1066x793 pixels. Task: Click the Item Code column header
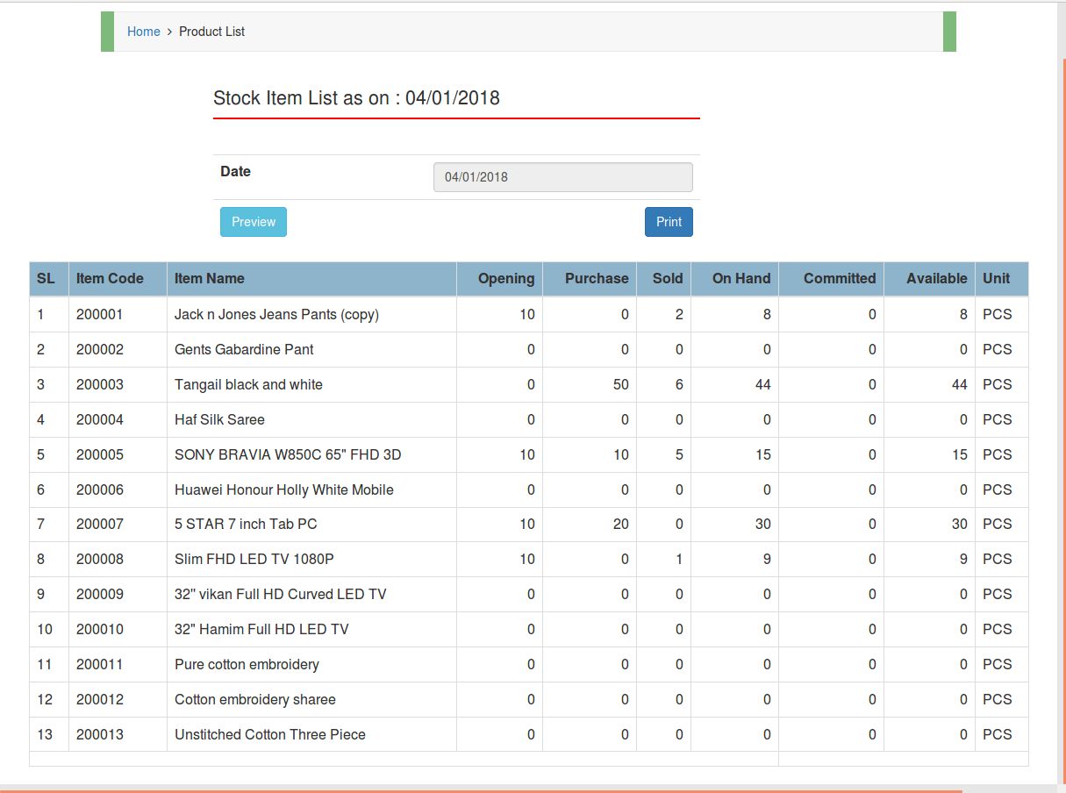[110, 278]
